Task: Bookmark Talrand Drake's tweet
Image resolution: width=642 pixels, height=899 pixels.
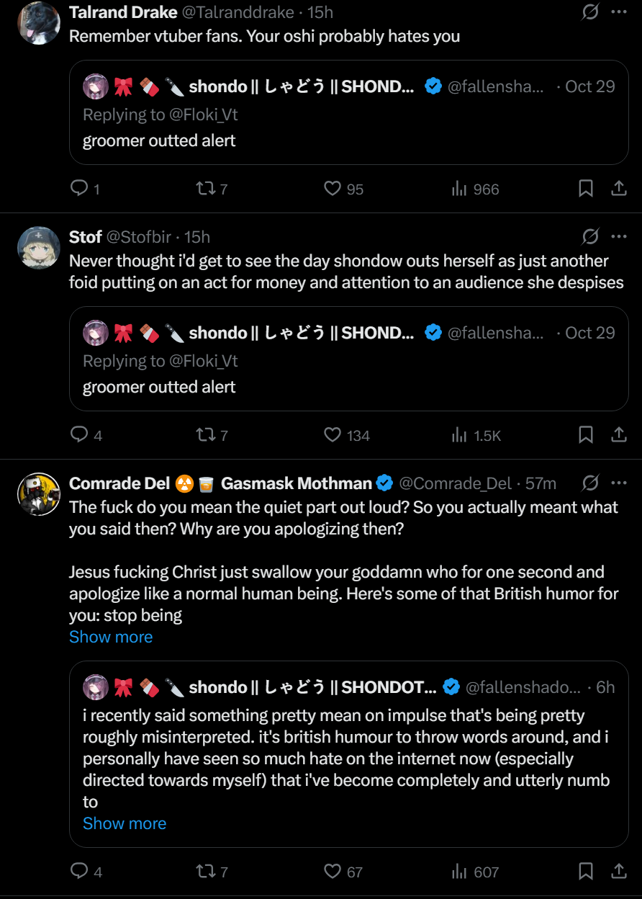Action: click(586, 189)
